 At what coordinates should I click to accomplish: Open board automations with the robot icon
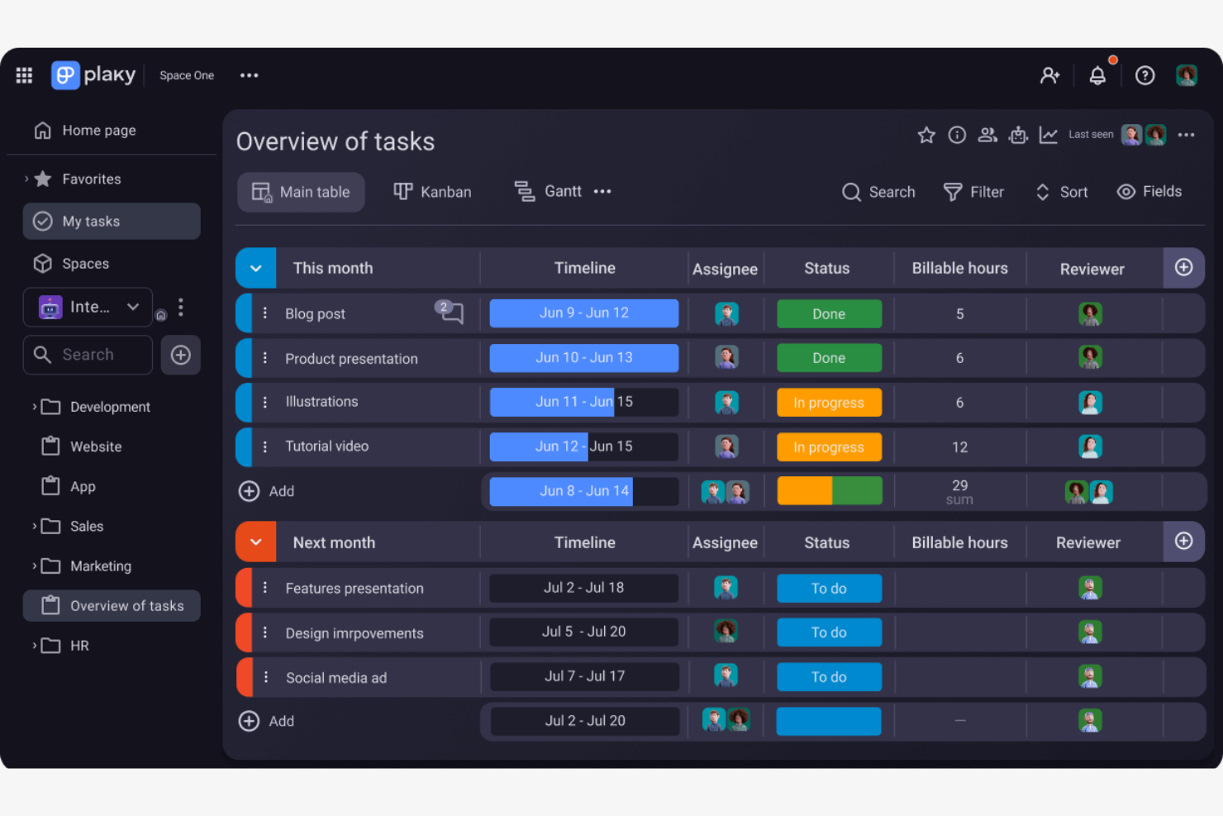[x=1018, y=135]
